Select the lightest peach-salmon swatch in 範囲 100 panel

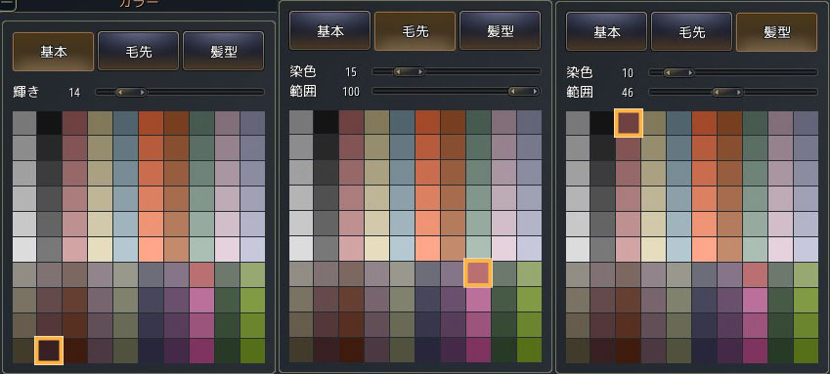[x=427, y=248]
